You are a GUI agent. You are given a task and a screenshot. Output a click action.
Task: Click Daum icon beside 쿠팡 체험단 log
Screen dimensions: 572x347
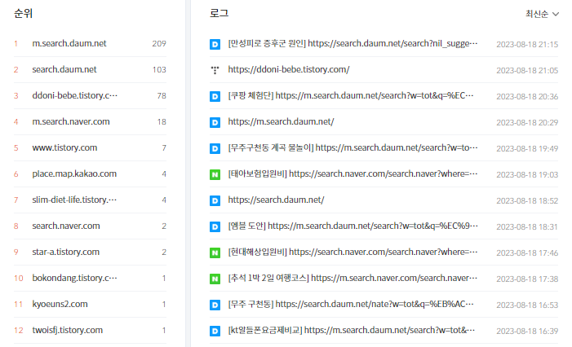(215, 96)
